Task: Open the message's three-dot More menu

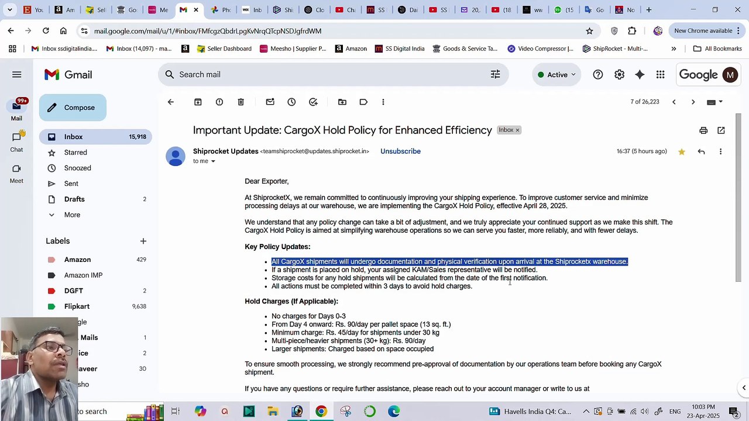Action: 720,151
